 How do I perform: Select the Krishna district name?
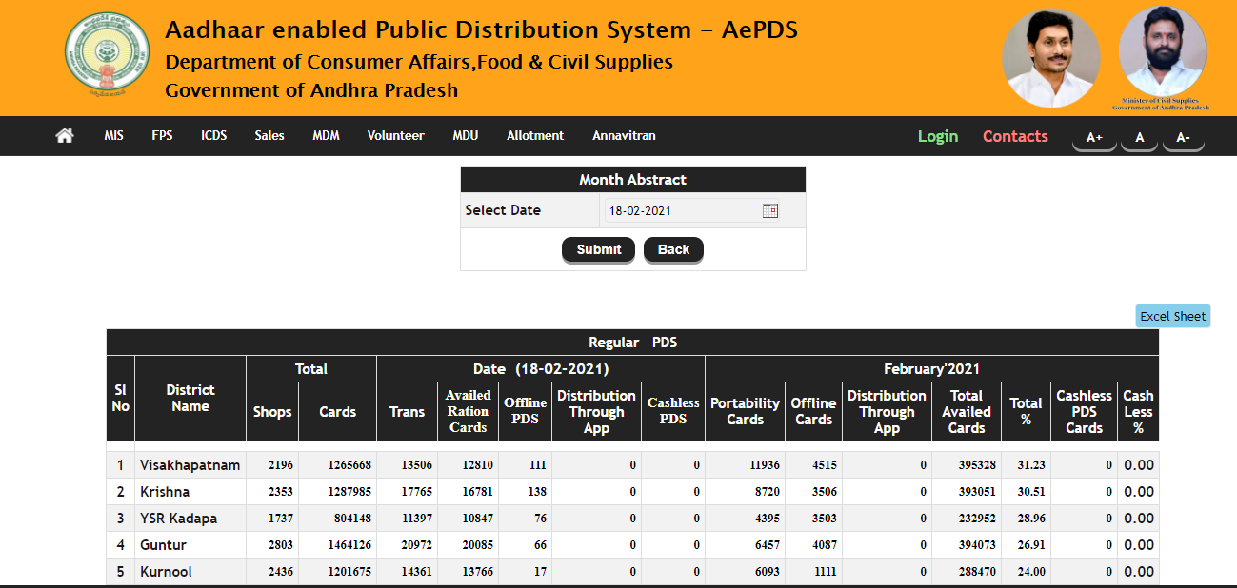pos(165,492)
